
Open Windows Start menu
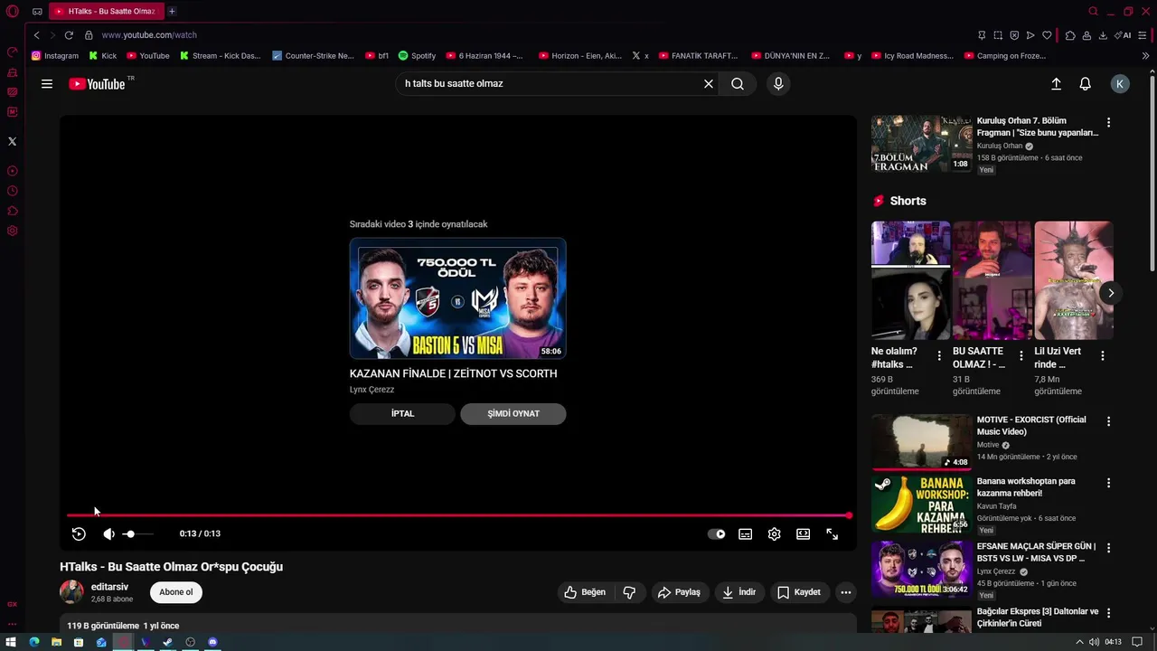pyautogui.click(x=12, y=642)
